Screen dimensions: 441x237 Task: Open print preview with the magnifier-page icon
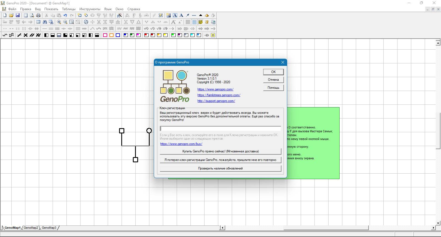click(32, 15)
